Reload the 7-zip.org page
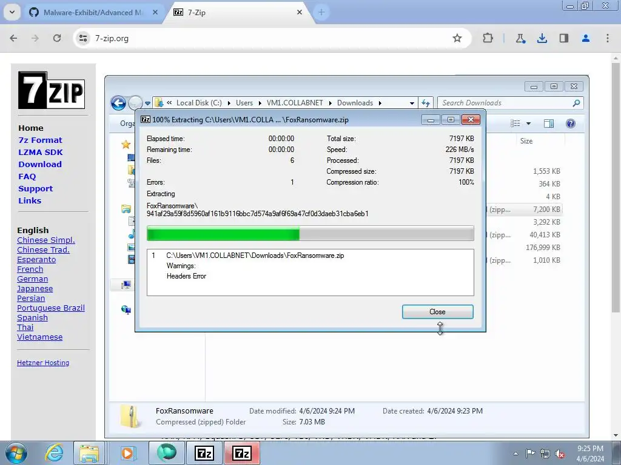The width and height of the screenshot is (621, 465). coord(57,38)
